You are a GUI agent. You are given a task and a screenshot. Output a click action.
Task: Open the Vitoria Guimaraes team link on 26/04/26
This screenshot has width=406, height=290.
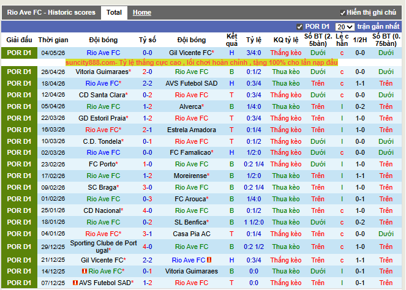click(x=102, y=72)
